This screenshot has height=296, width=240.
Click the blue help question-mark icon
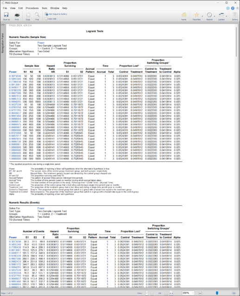click(233, 8)
